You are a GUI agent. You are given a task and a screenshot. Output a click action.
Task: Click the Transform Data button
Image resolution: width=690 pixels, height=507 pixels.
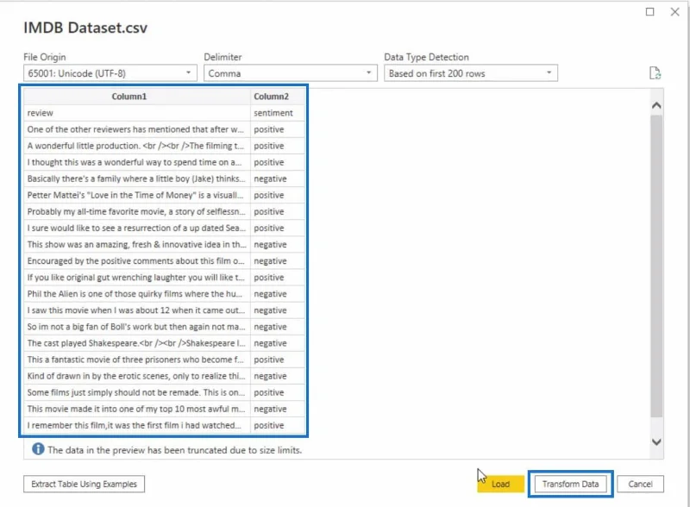click(570, 484)
